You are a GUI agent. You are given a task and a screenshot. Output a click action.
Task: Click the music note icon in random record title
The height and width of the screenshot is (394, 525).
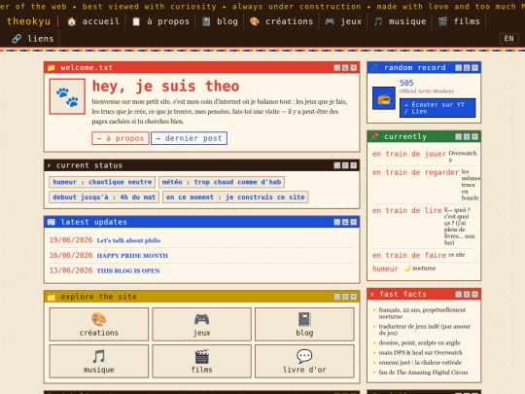(x=374, y=68)
